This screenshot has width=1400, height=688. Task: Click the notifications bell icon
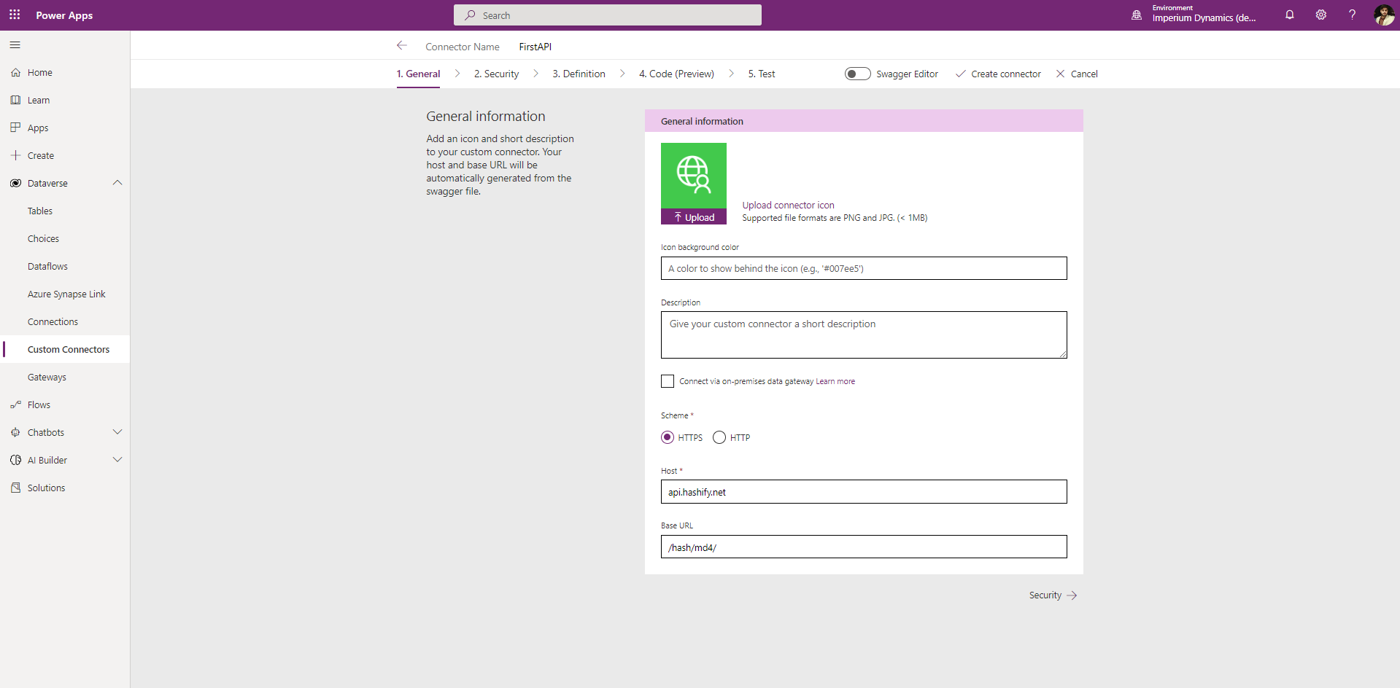click(x=1289, y=15)
